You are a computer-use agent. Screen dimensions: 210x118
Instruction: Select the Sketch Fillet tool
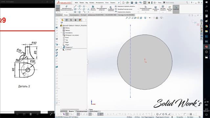pos(84,12)
